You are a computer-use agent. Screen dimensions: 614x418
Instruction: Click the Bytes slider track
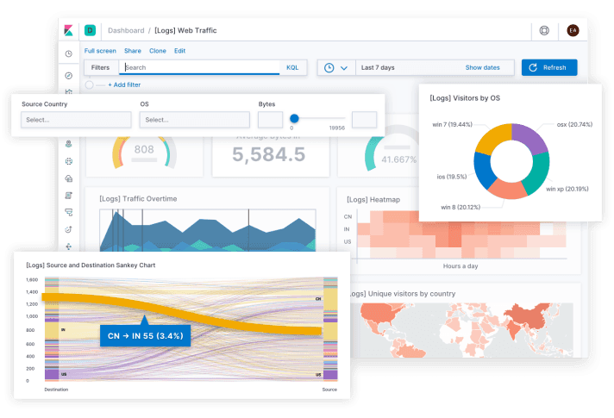click(x=318, y=118)
